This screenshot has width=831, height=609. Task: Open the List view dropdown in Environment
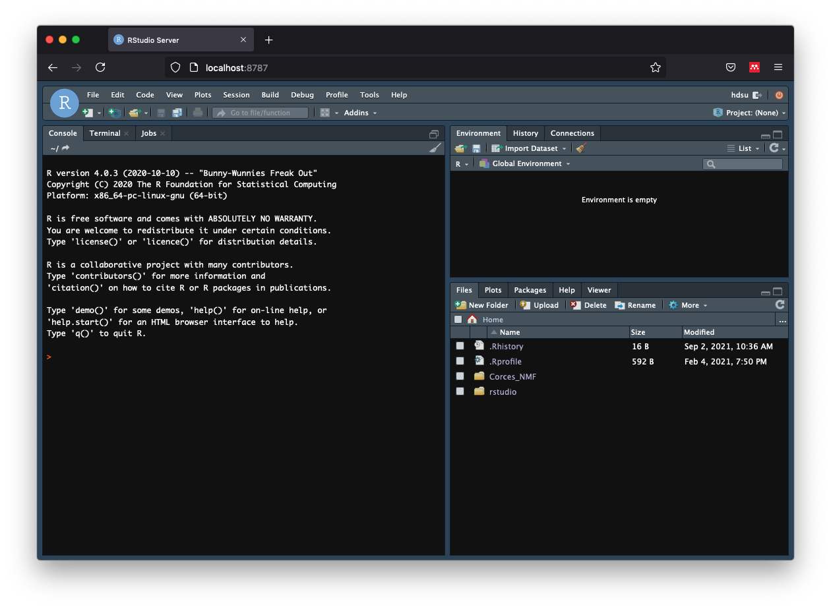744,148
